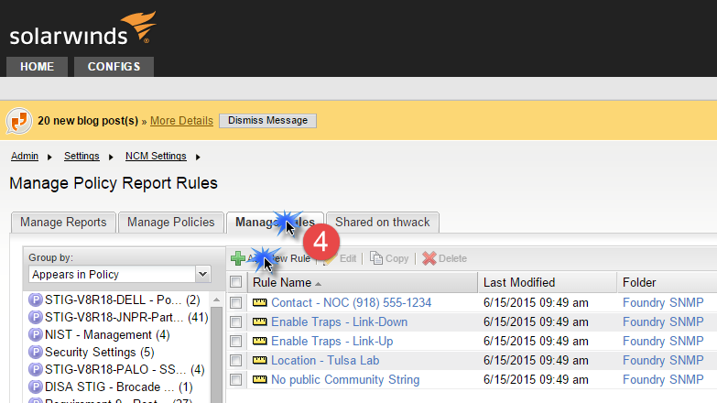Image resolution: width=717 pixels, height=403 pixels.
Task: Select the Security Settings (5) group text
Action: 100,353
